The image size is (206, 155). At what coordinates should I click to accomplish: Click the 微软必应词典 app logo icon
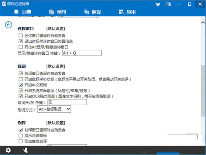point(4,4)
